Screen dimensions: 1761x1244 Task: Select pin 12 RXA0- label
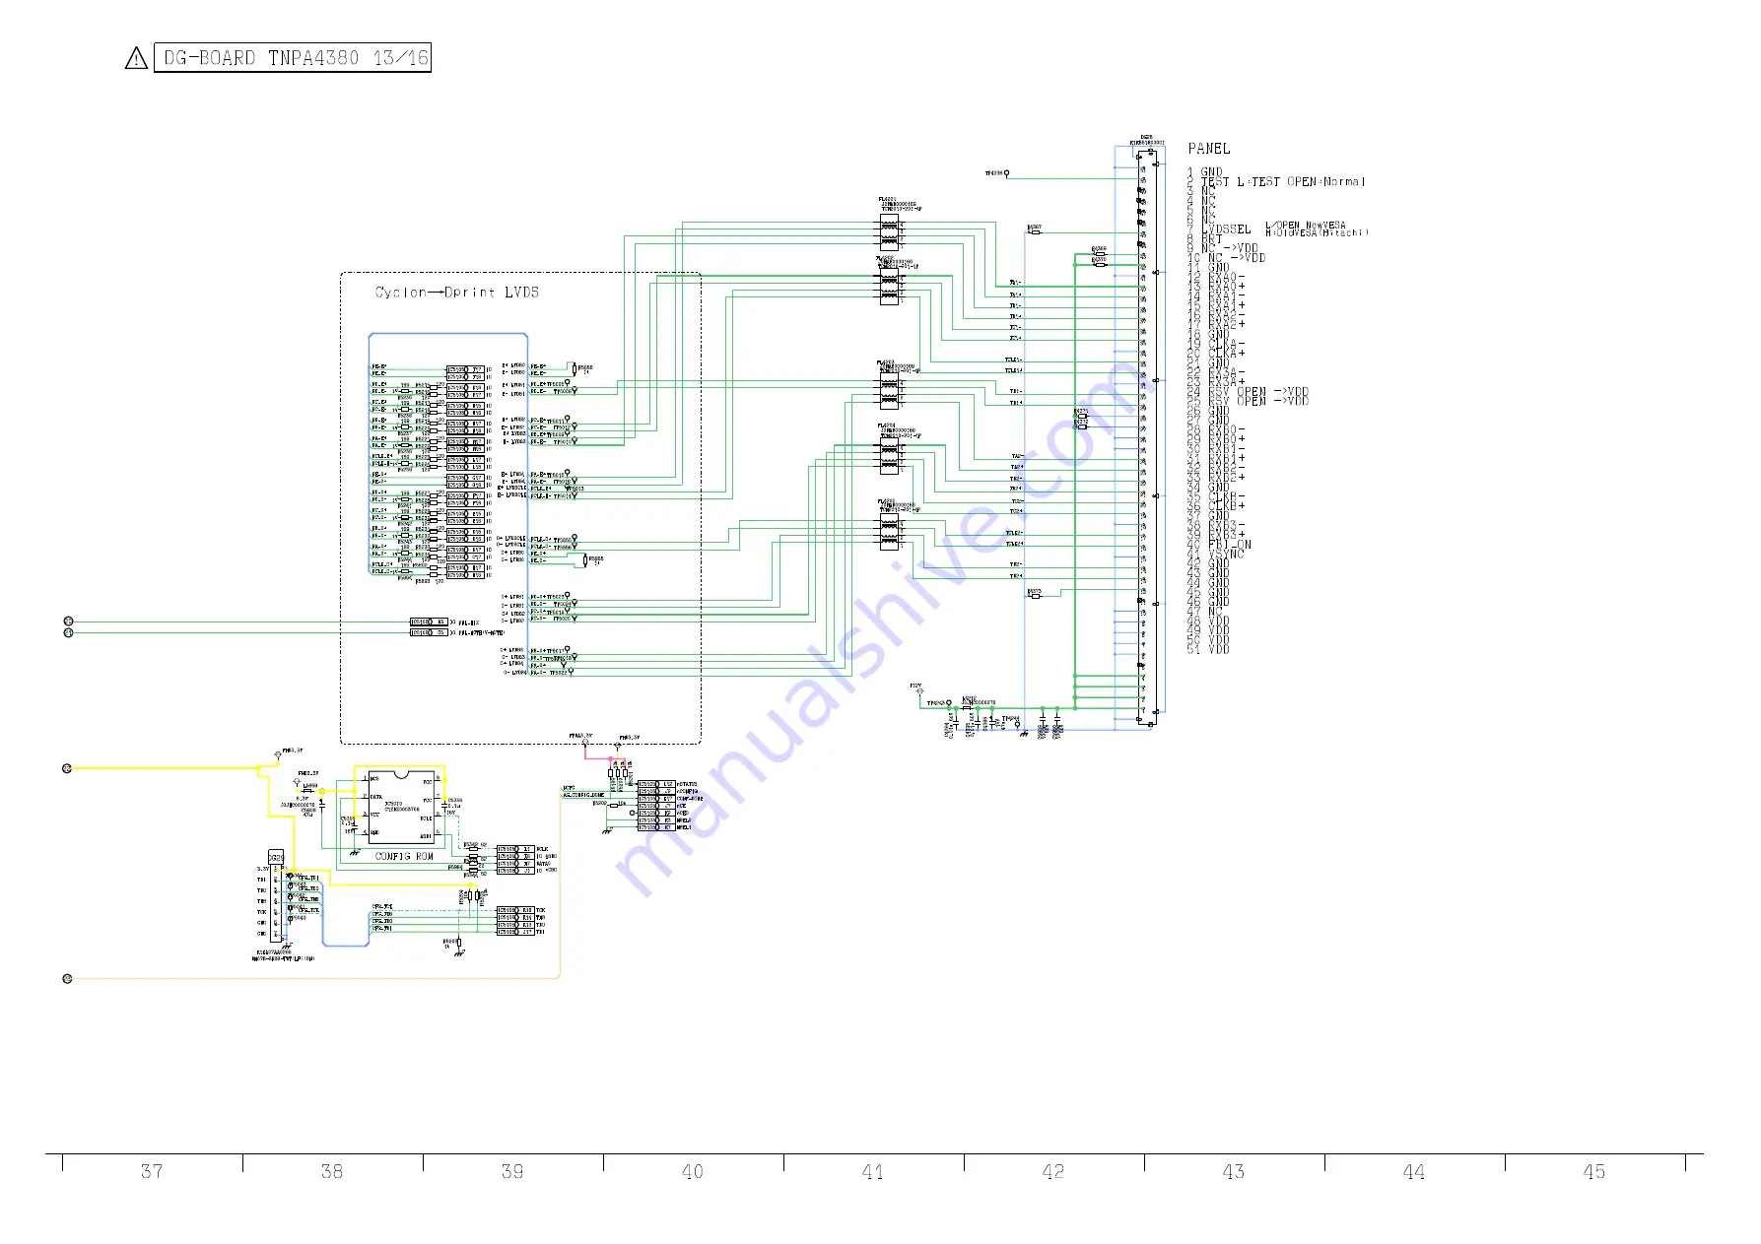pyautogui.click(x=1216, y=277)
